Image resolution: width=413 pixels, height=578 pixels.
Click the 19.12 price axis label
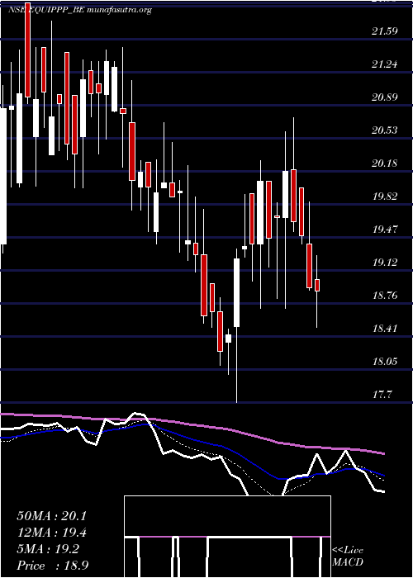click(x=385, y=262)
